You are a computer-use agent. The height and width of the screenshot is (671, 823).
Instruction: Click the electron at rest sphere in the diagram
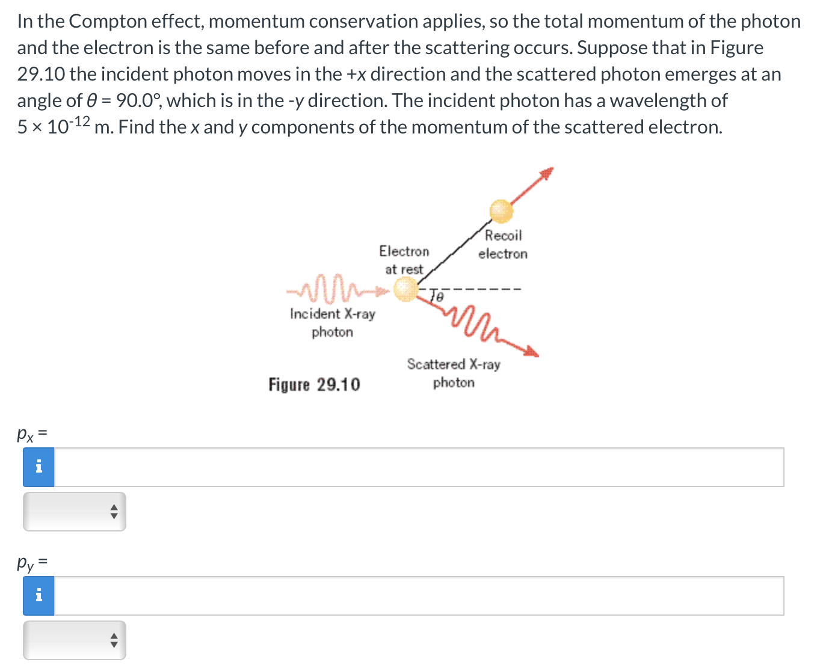(405, 290)
